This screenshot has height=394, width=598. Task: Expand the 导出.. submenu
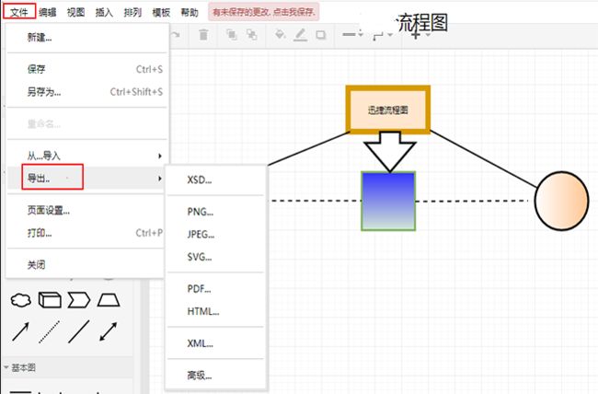click(x=87, y=178)
